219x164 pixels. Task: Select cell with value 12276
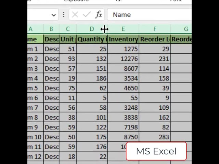tap(123, 58)
